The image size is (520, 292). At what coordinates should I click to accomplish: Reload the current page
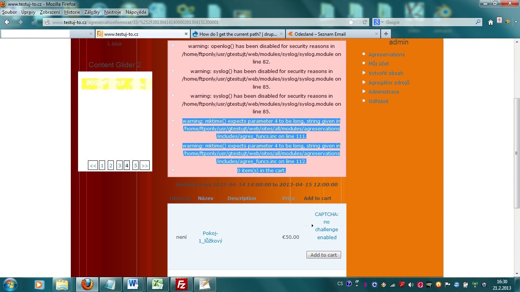pyautogui.click(x=365, y=22)
